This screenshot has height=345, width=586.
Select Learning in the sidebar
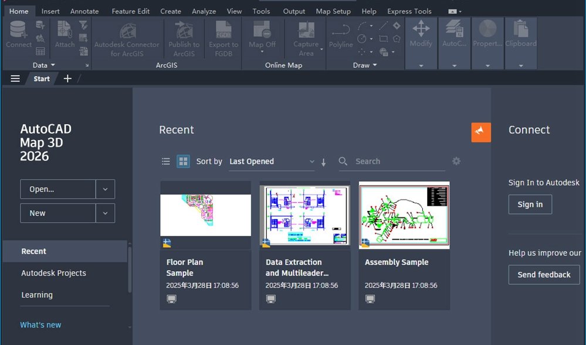tap(37, 295)
